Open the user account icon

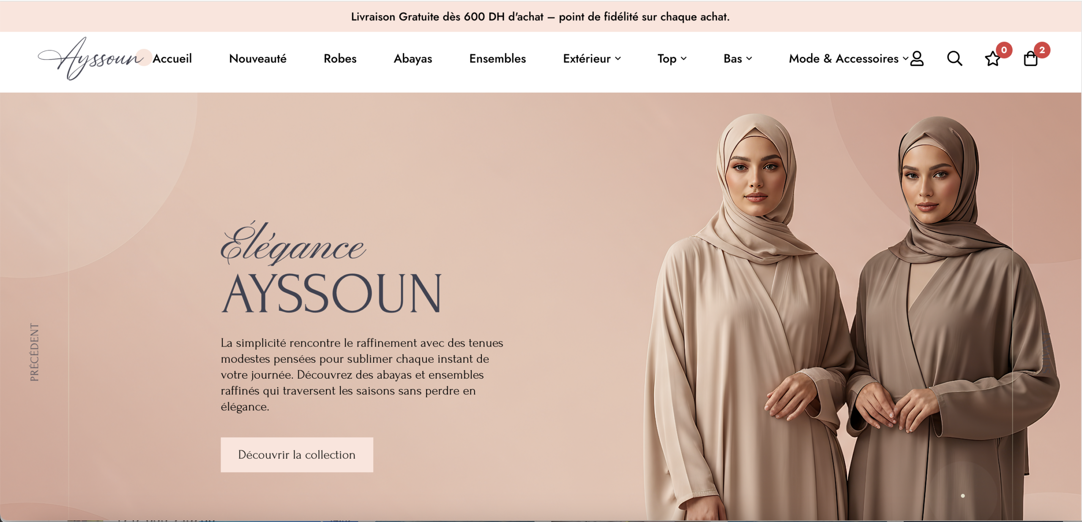pyautogui.click(x=917, y=58)
